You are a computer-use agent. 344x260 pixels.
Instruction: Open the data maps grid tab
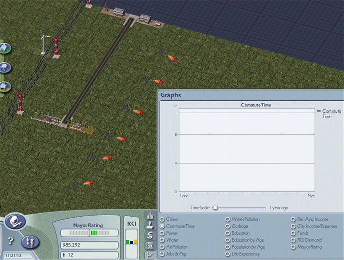pyautogui.click(x=150, y=246)
